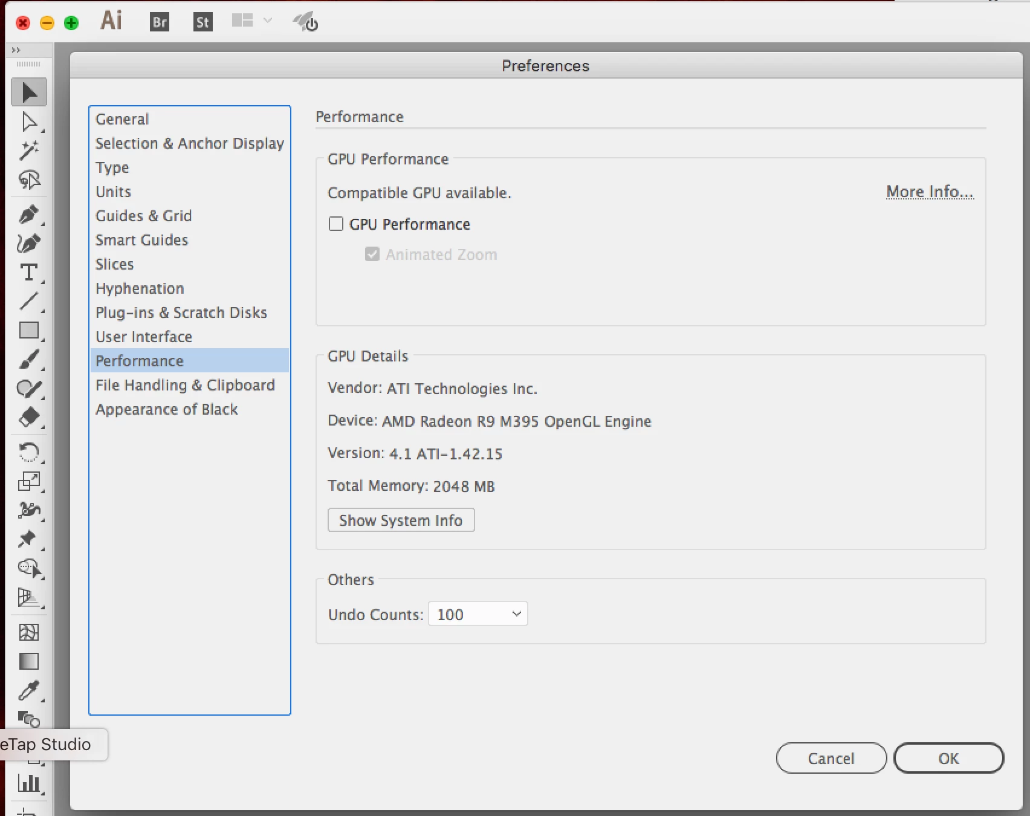Image resolution: width=1030 pixels, height=816 pixels.
Task: Open the Units preferences section
Action: click(190, 192)
